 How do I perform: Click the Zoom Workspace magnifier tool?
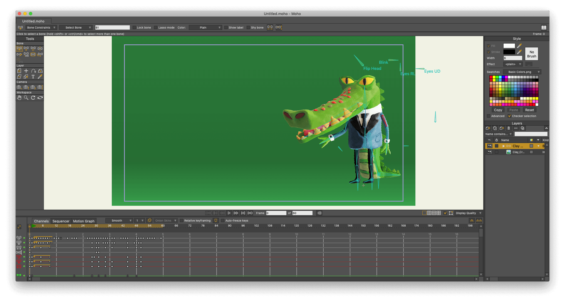pos(26,98)
